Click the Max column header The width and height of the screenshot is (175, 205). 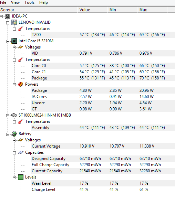[152, 10]
